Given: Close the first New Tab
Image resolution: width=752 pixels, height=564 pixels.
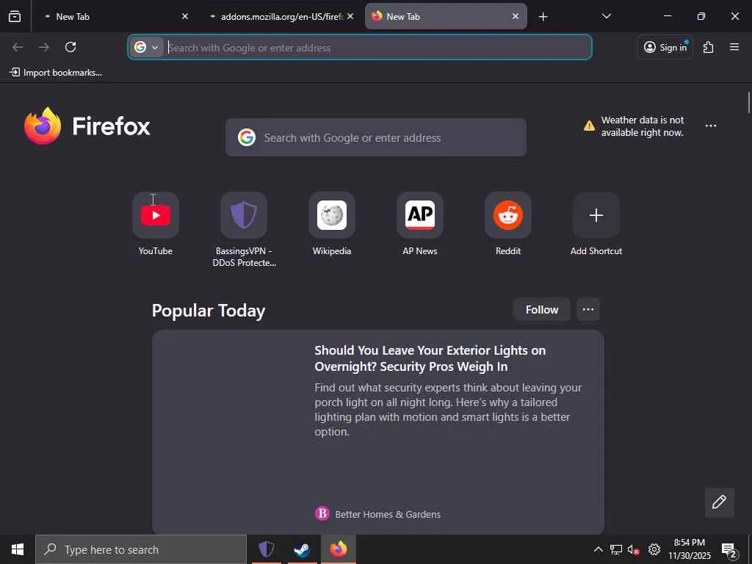Looking at the screenshot, I should (185, 16).
